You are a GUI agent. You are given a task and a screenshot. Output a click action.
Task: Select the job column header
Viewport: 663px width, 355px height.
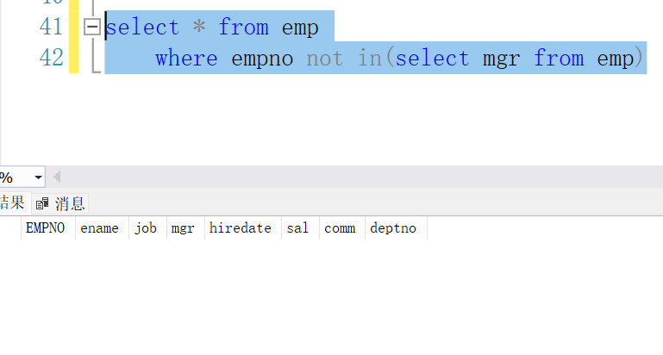tap(147, 228)
